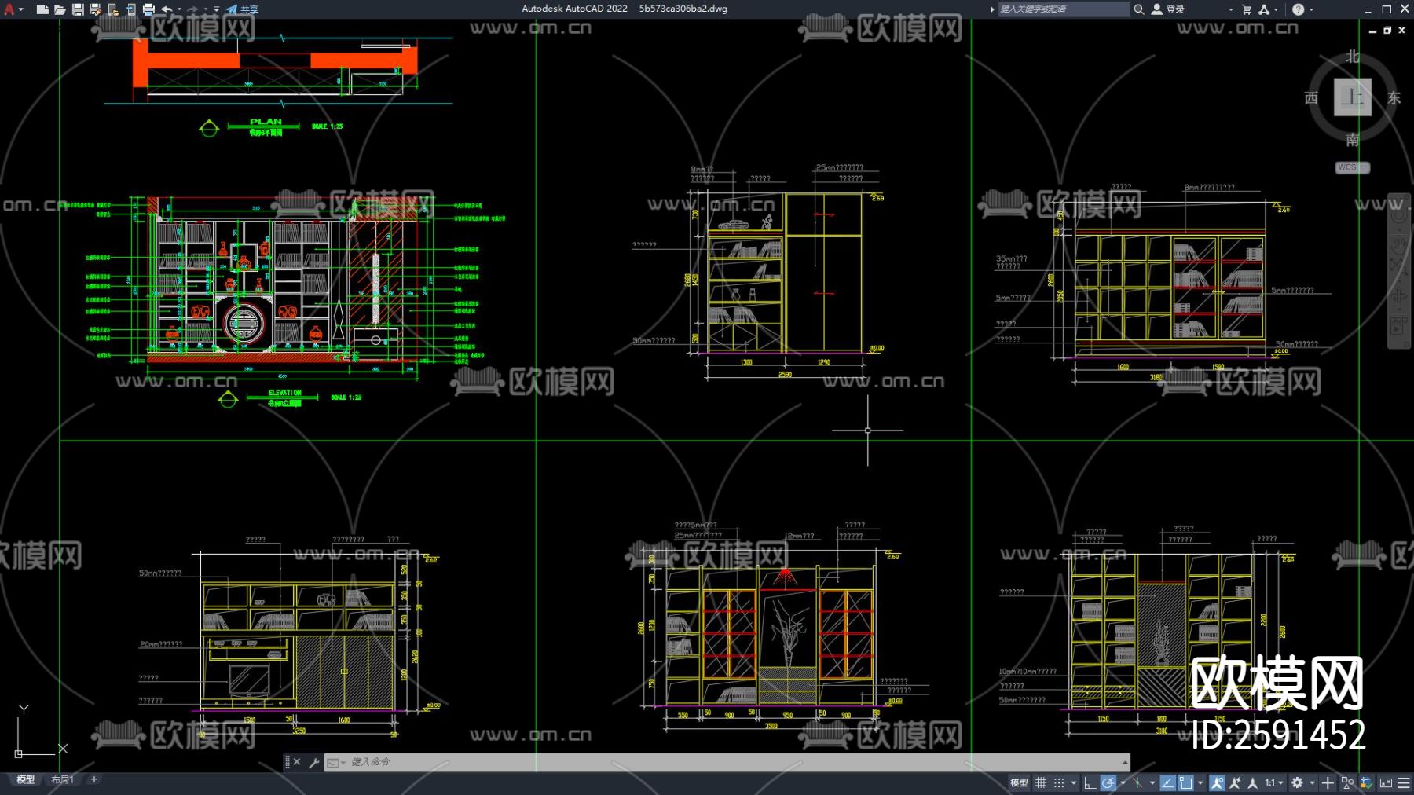1414x795 pixels.
Task: Click the search magnifier icon
Action: pos(1138,9)
